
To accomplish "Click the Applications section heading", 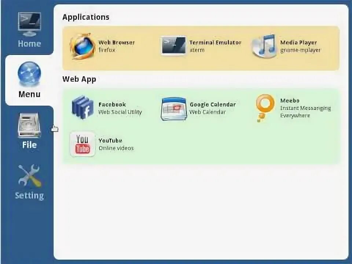I will click(86, 17).
